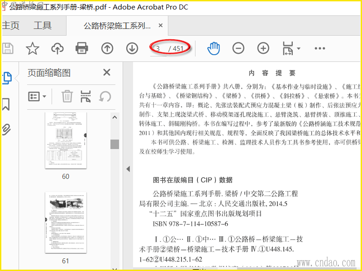Go to previous page with up arrow

107,48
